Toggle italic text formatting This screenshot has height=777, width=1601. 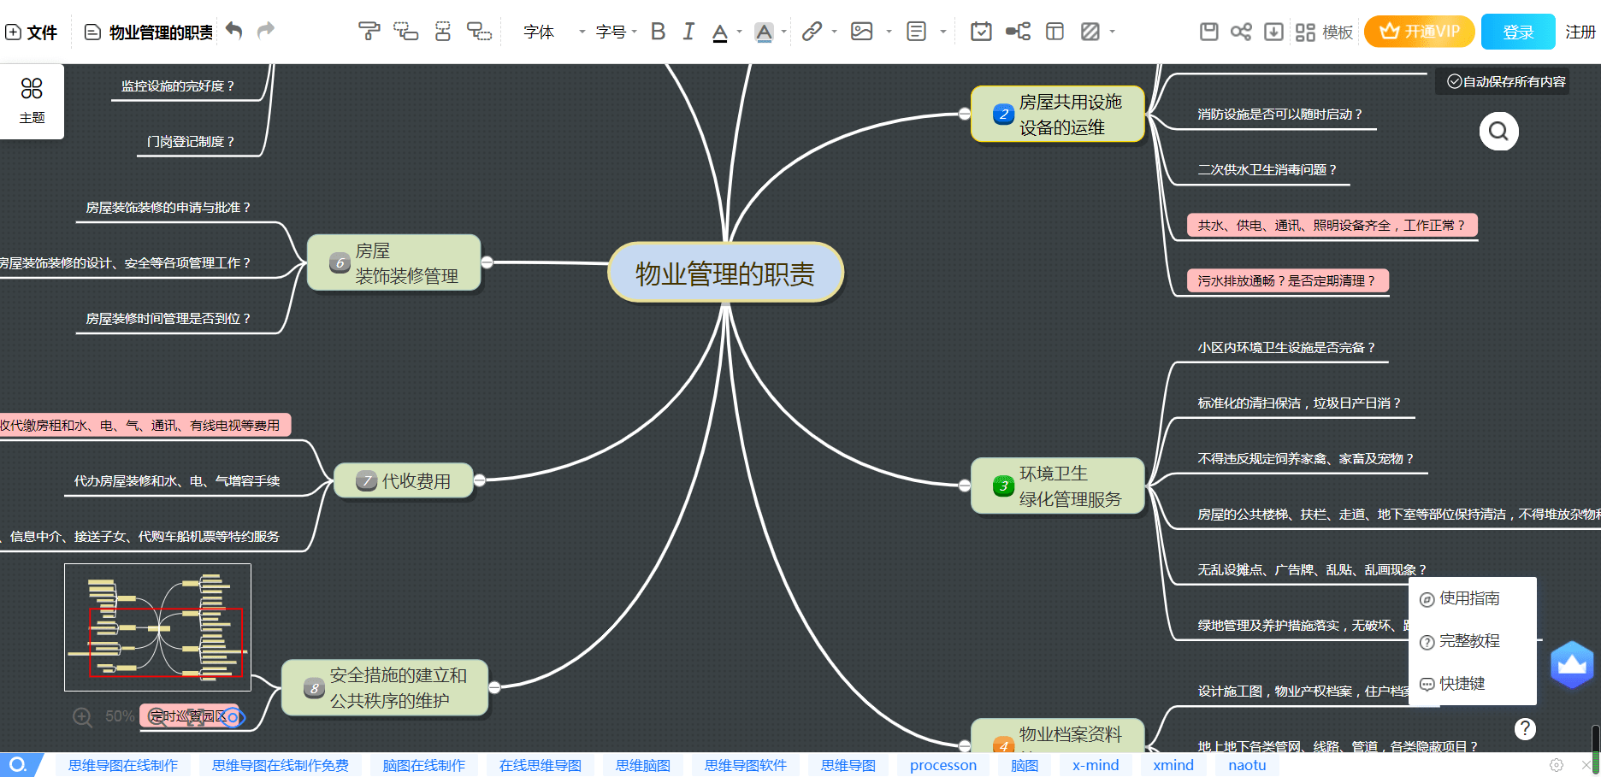tap(688, 32)
